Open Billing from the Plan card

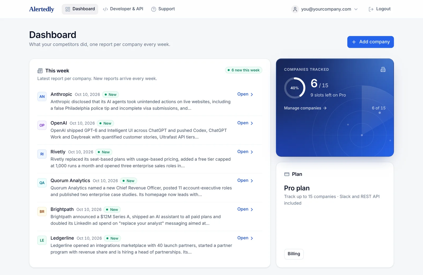pyautogui.click(x=294, y=254)
